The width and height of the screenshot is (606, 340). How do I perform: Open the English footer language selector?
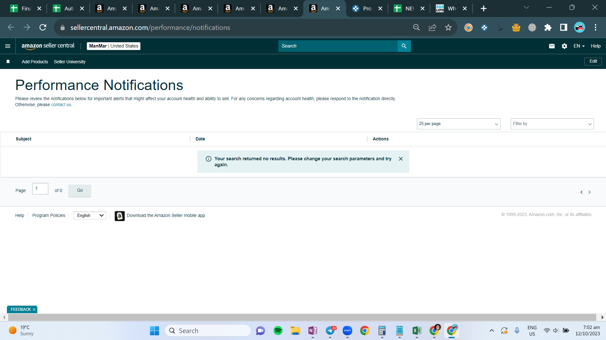[x=90, y=216]
